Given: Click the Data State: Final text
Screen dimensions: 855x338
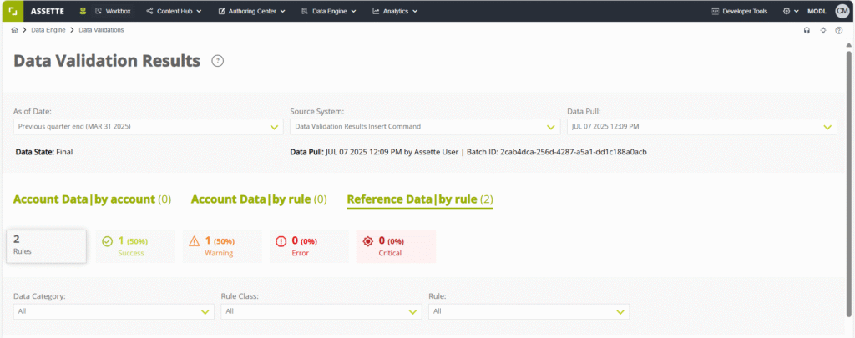Looking at the screenshot, I should click(44, 152).
